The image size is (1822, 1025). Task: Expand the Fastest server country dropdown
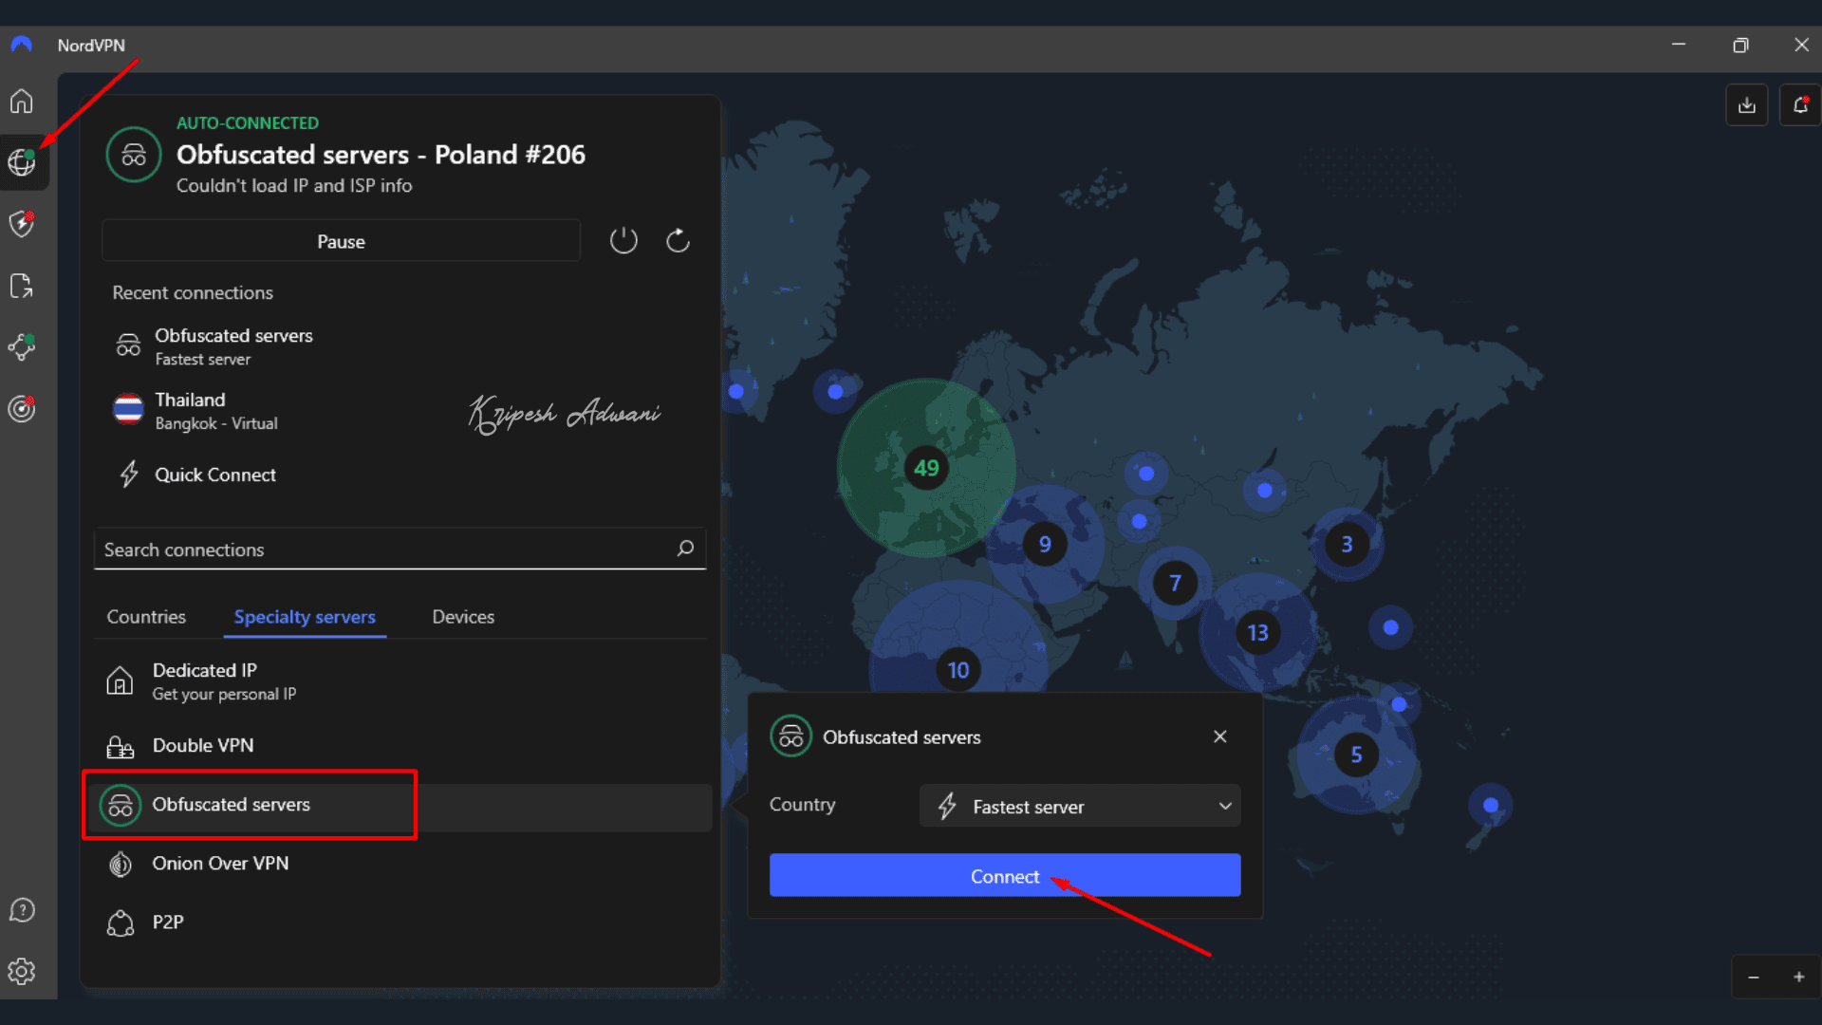click(x=1080, y=806)
